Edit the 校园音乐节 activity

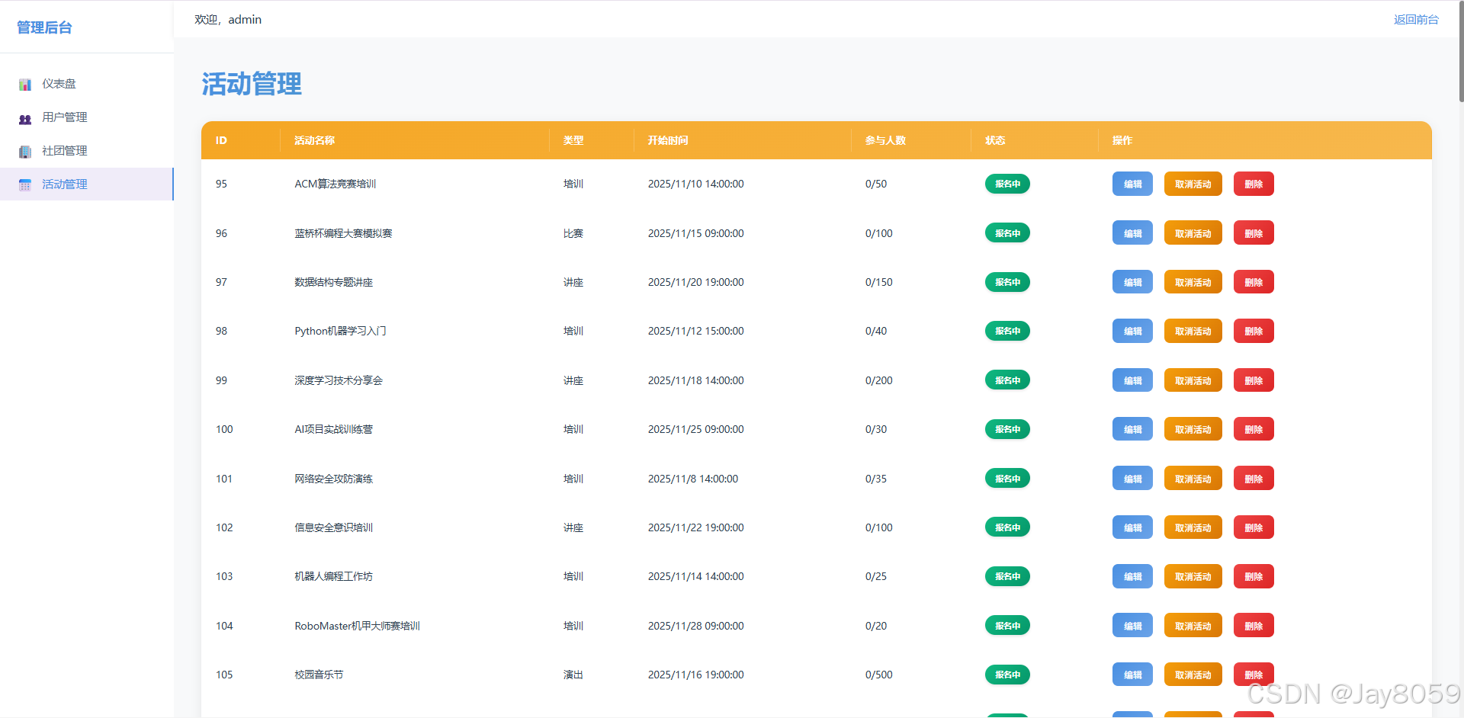[1132, 675]
